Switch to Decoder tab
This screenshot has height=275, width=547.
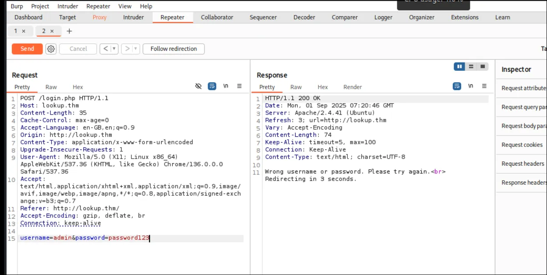point(304,17)
